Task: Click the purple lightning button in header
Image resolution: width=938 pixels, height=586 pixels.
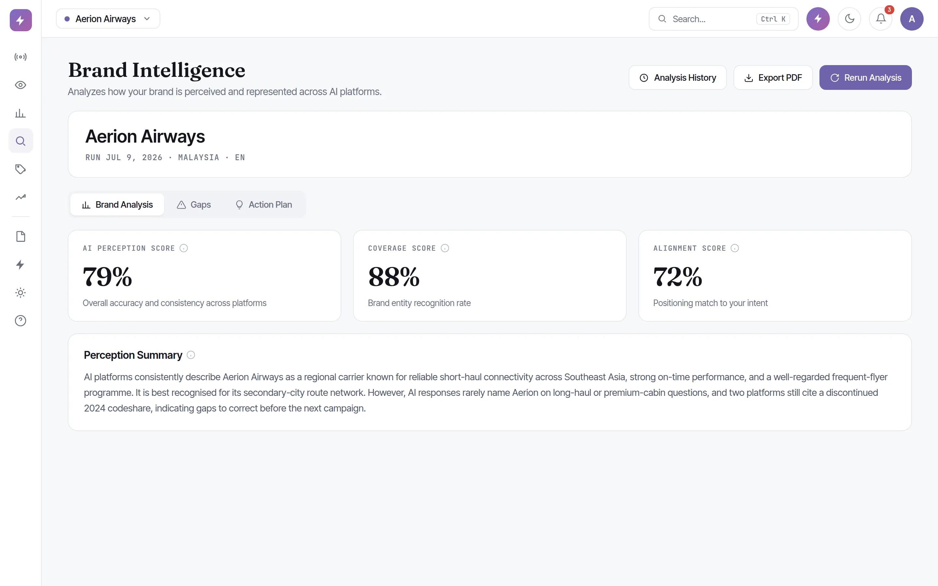Action: [x=818, y=19]
